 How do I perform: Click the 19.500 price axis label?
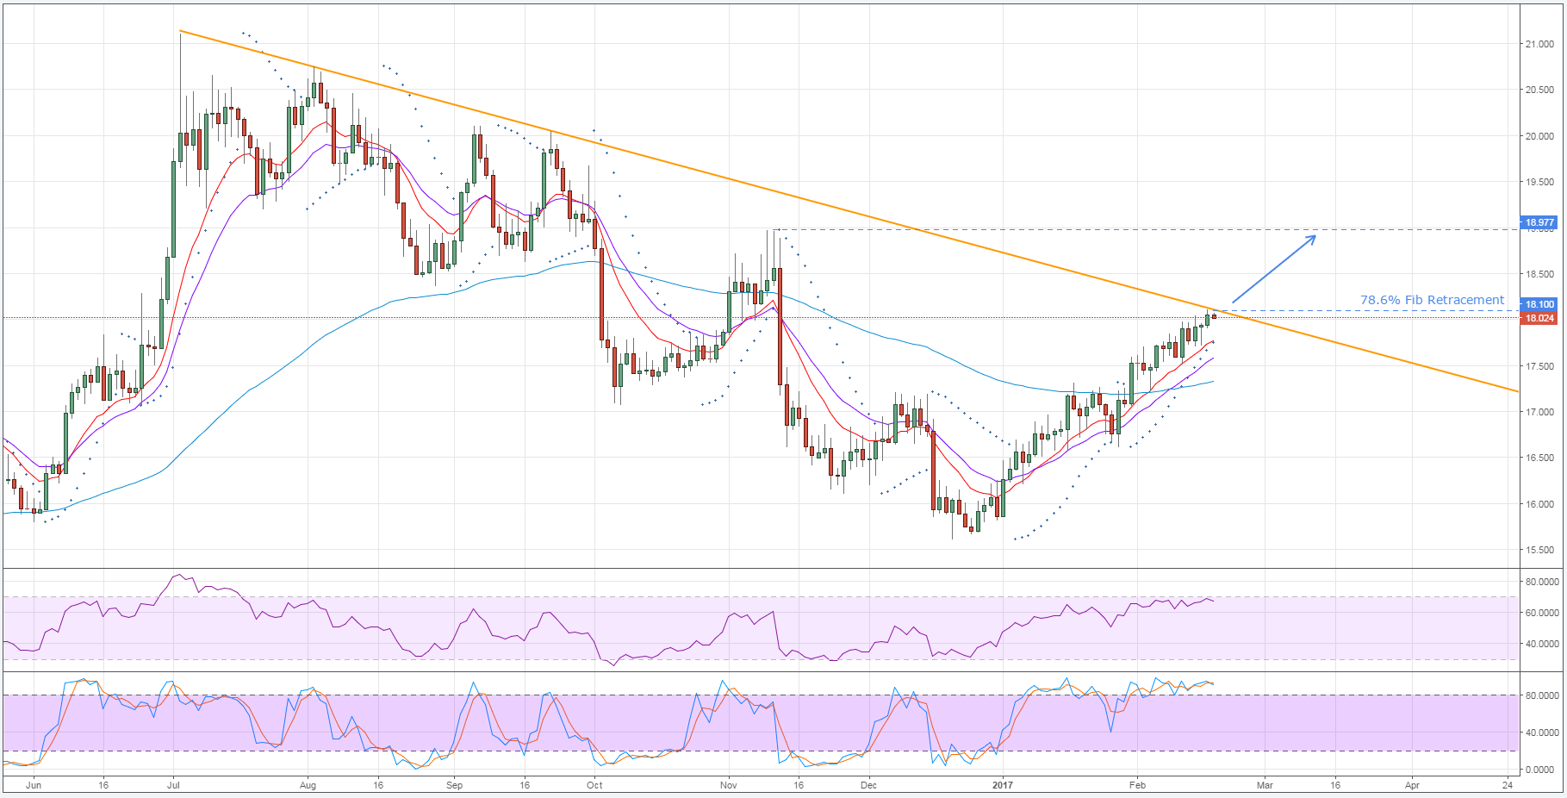(x=1539, y=182)
